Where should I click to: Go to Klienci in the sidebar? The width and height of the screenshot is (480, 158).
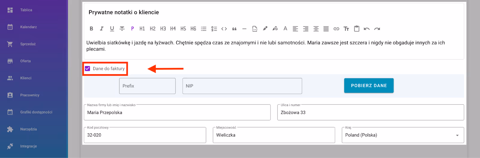pyautogui.click(x=26, y=78)
